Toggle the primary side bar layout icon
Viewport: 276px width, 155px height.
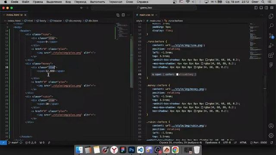pyautogui.click(x=256, y=8)
